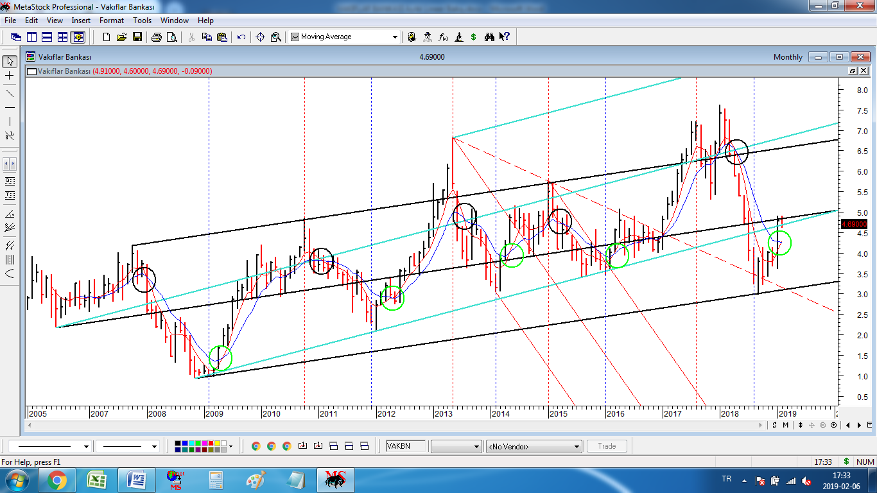Click the VAKBN symbol input field
The image size is (877, 493).
[x=406, y=446]
